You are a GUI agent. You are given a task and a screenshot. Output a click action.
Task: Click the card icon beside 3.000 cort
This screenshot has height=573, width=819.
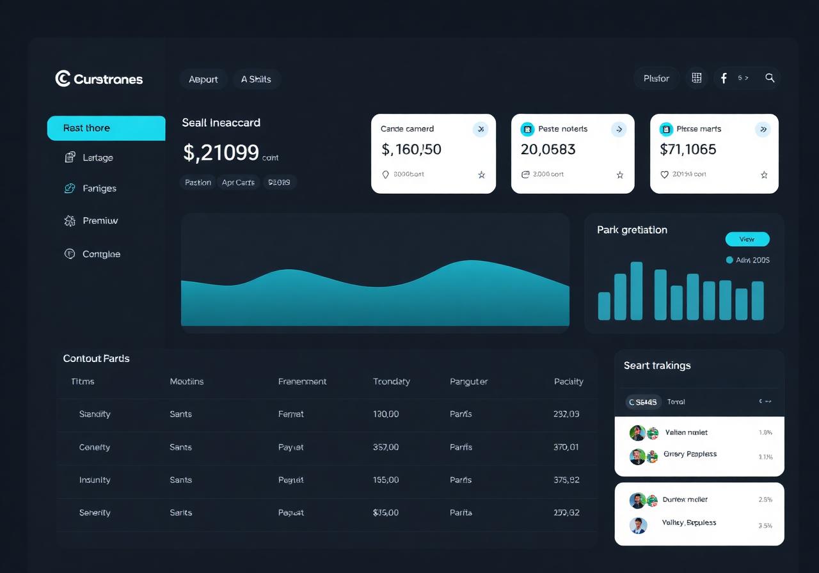[x=525, y=174]
